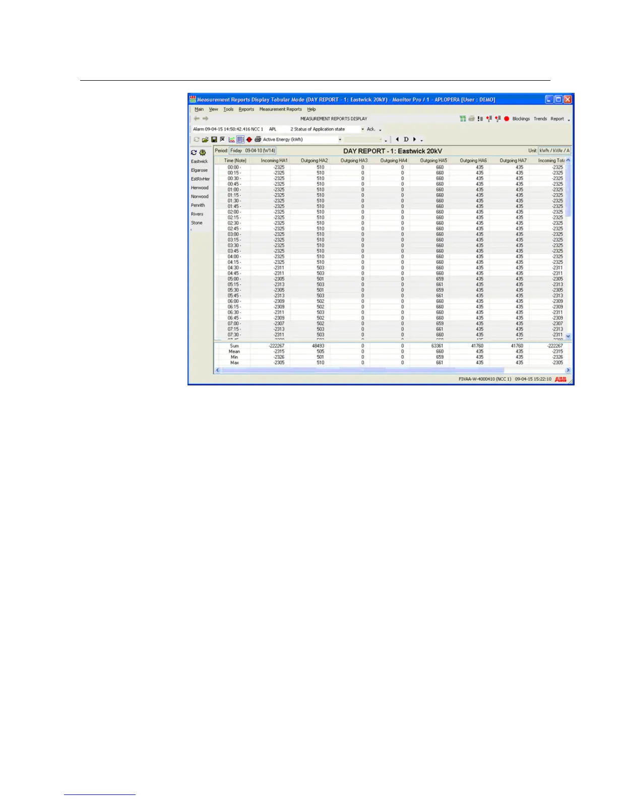Click the sidebar refresh icon
617x799 pixels.
tap(194, 152)
